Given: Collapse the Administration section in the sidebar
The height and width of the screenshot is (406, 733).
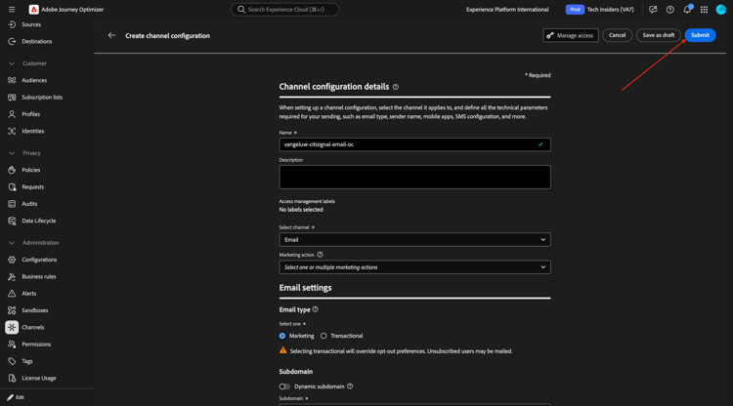Looking at the screenshot, I should (12, 243).
